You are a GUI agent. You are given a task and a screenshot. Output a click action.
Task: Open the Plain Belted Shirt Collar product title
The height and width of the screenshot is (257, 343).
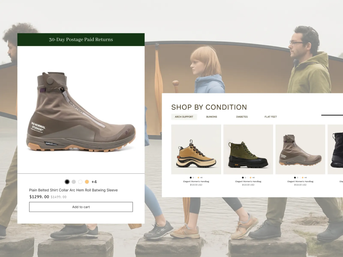click(73, 190)
